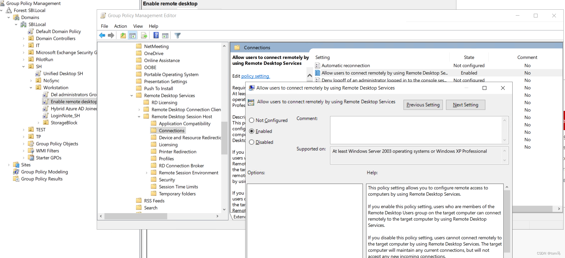Image resolution: width=565 pixels, height=258 pixels.
Task: Select the Not Configured radio button
Action: (251, 120)
